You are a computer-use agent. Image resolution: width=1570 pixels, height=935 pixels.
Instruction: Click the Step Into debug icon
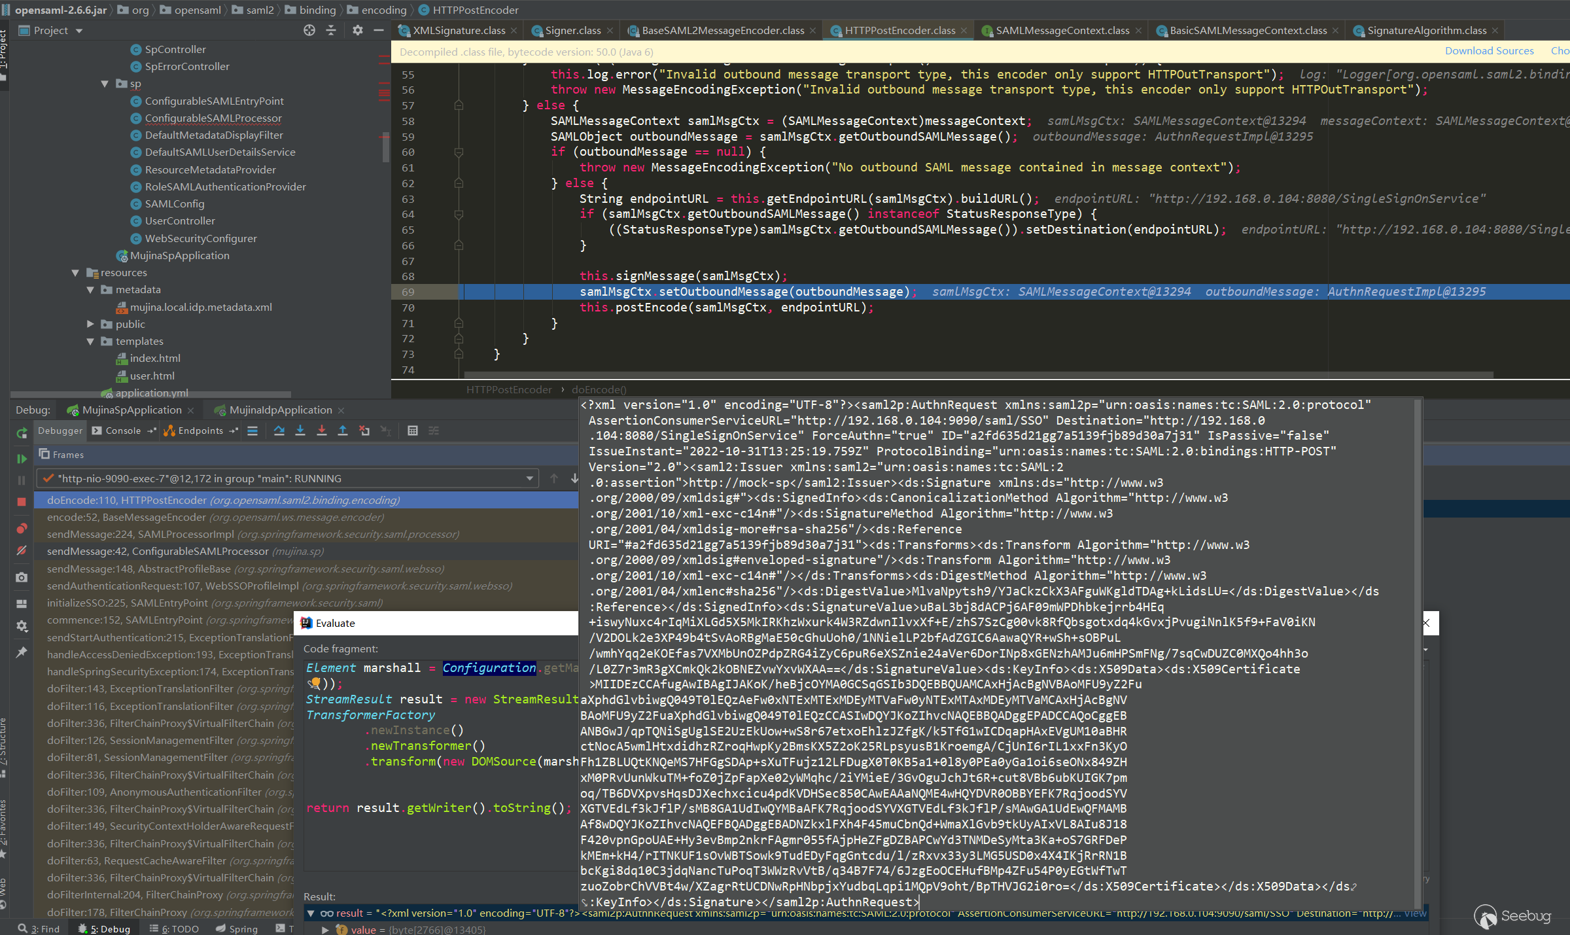tap(300, 431)
